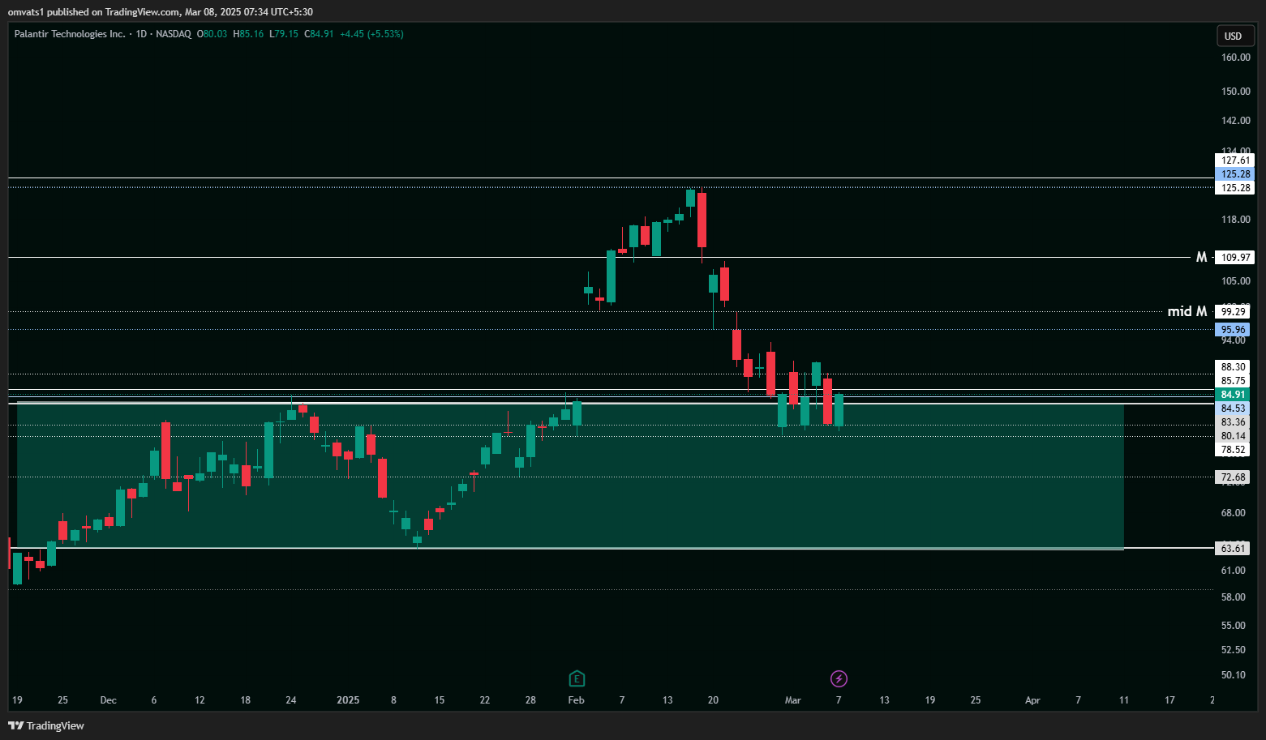Select the 'mid M' line label
This screenshot has width=1266, height=740.
[x=1187, y=311]
